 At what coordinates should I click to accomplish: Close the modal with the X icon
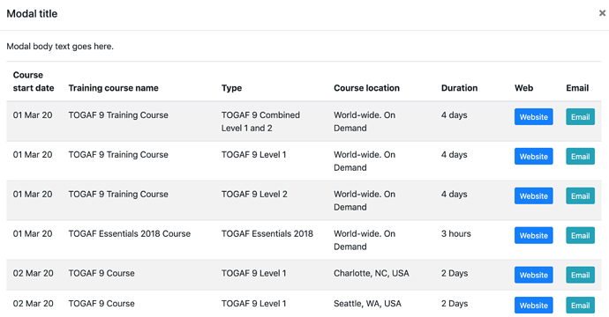pyautogui.click(x=602, y=13)
